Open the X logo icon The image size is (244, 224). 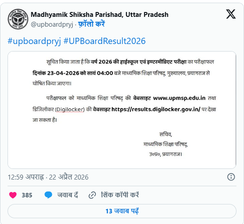coord(231,14)
